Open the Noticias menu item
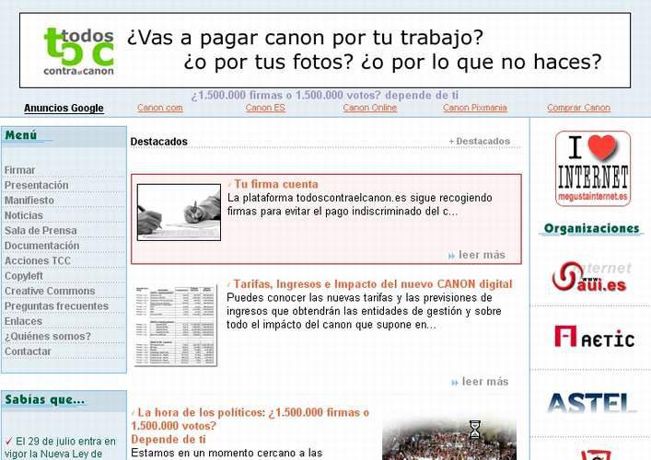Screen dimensions: 651x460 24,215
